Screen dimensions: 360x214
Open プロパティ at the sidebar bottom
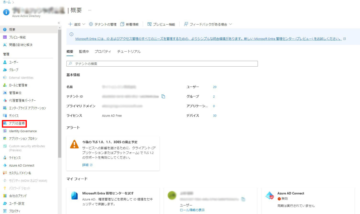14,211
